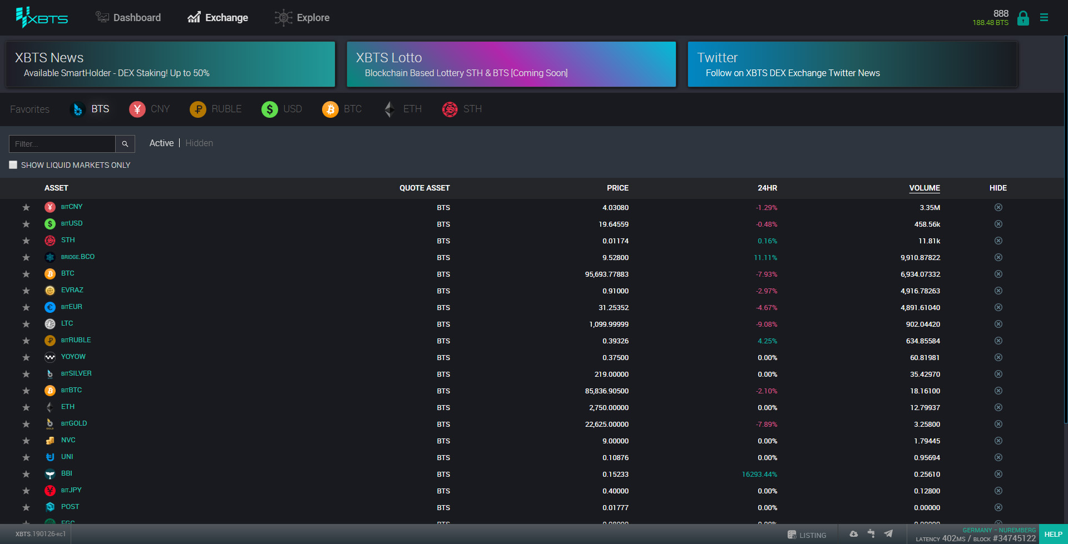Click the cloud download backup icon
Viewport: 1068px width, 544px height.
point(854,534)
